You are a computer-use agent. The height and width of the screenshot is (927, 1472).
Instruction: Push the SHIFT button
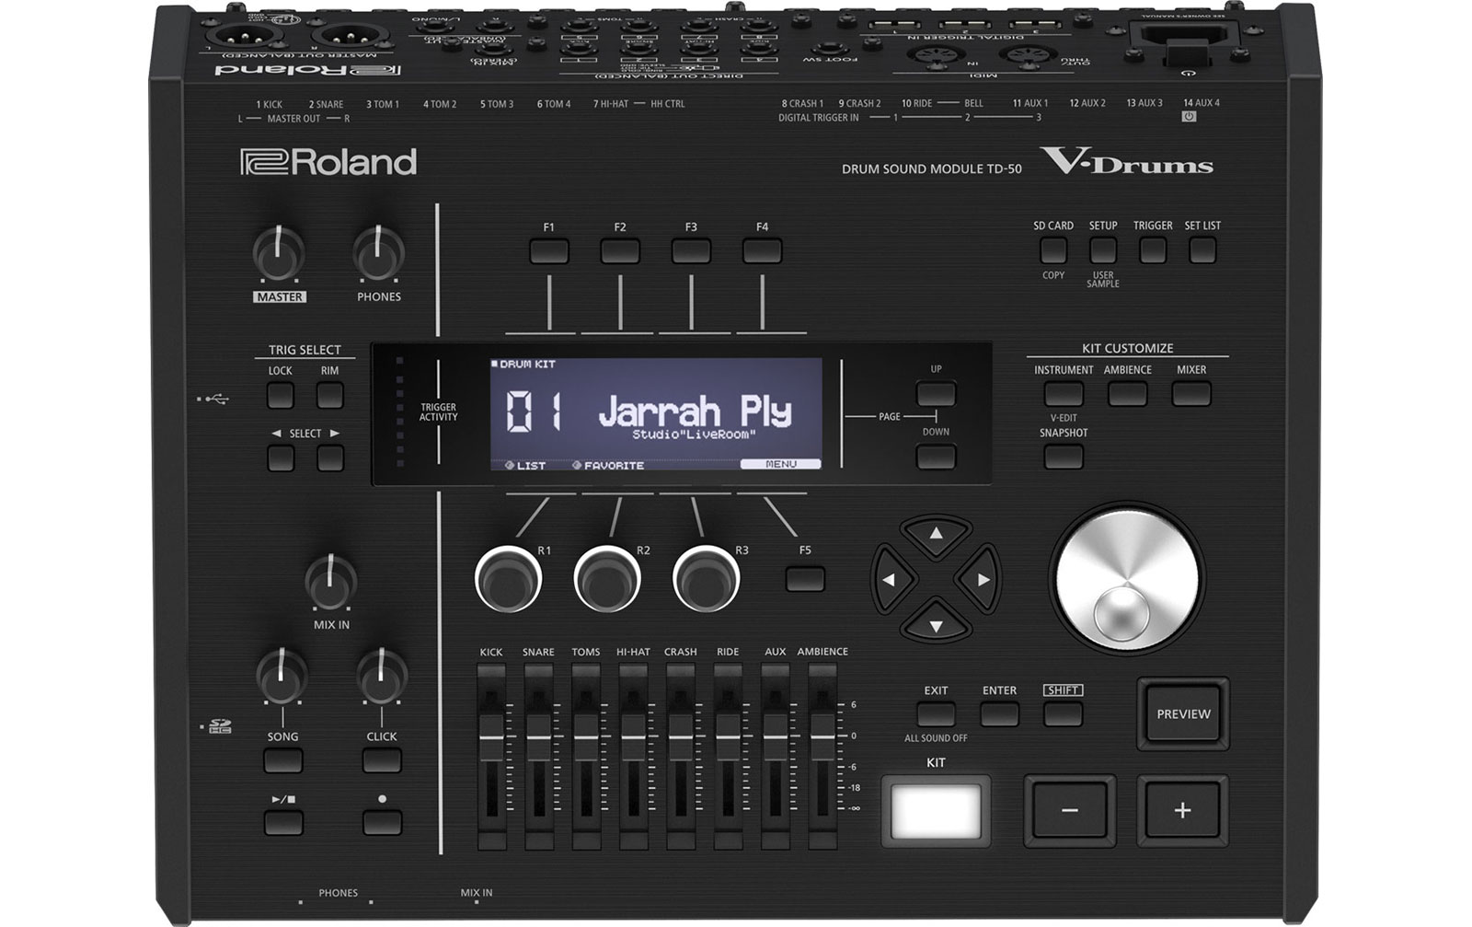click(1063, 714)
